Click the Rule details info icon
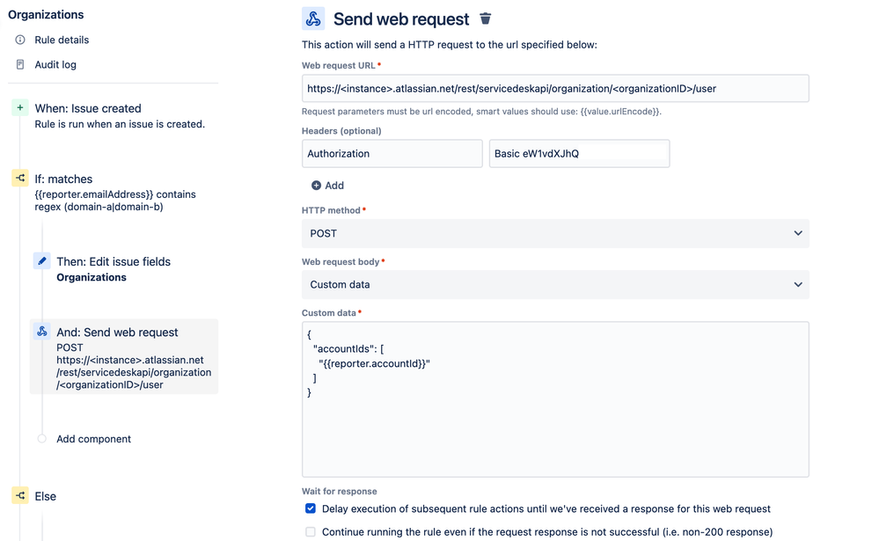Image resolution: width=879 pixels, height=541 pixels. [x=20, y=40]
